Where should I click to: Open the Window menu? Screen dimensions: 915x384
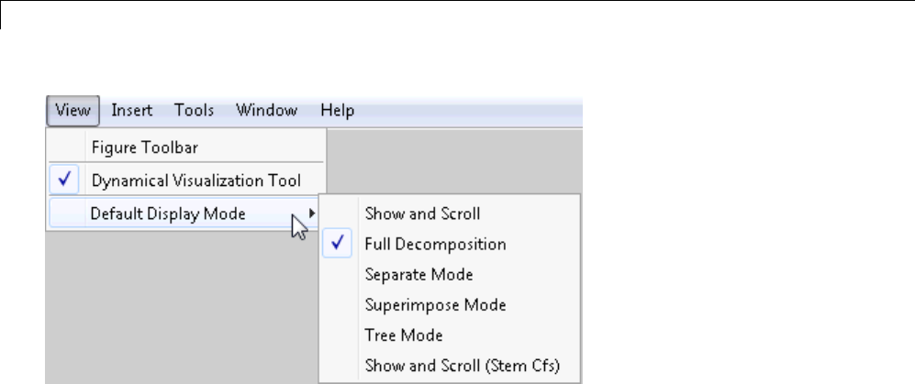tap(266, 110)
